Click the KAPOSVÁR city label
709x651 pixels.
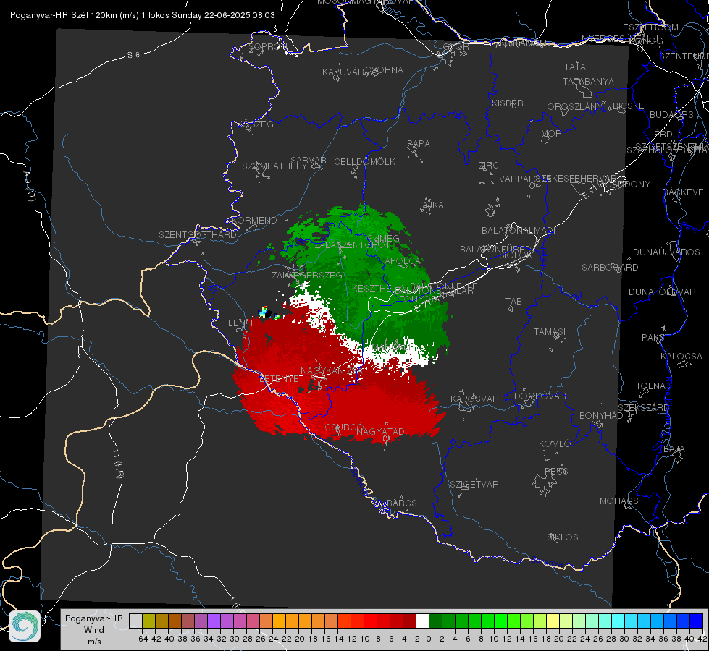tap(475, 399)
